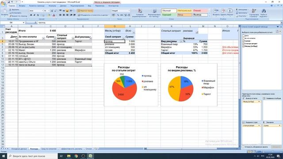
Task: Switch to the Данные ribbon tab
Action: (63, 6)
